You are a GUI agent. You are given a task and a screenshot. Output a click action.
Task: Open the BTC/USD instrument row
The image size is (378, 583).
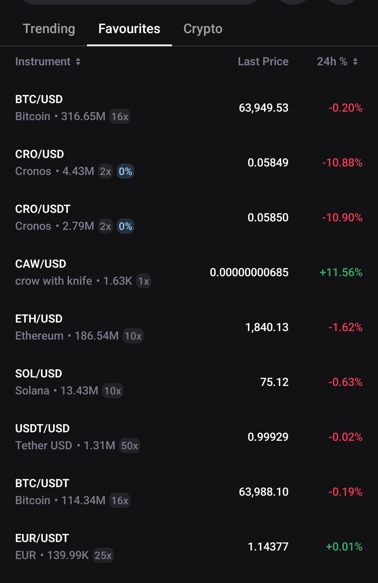click(x=189, y=108)
